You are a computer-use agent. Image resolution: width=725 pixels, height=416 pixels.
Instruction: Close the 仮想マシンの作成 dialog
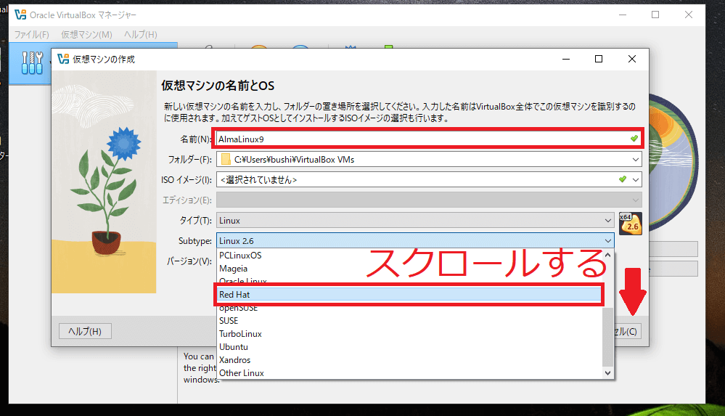pos(632,59)
